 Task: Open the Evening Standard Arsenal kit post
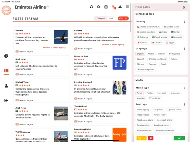pyautogui.click(x=100, y=90)
